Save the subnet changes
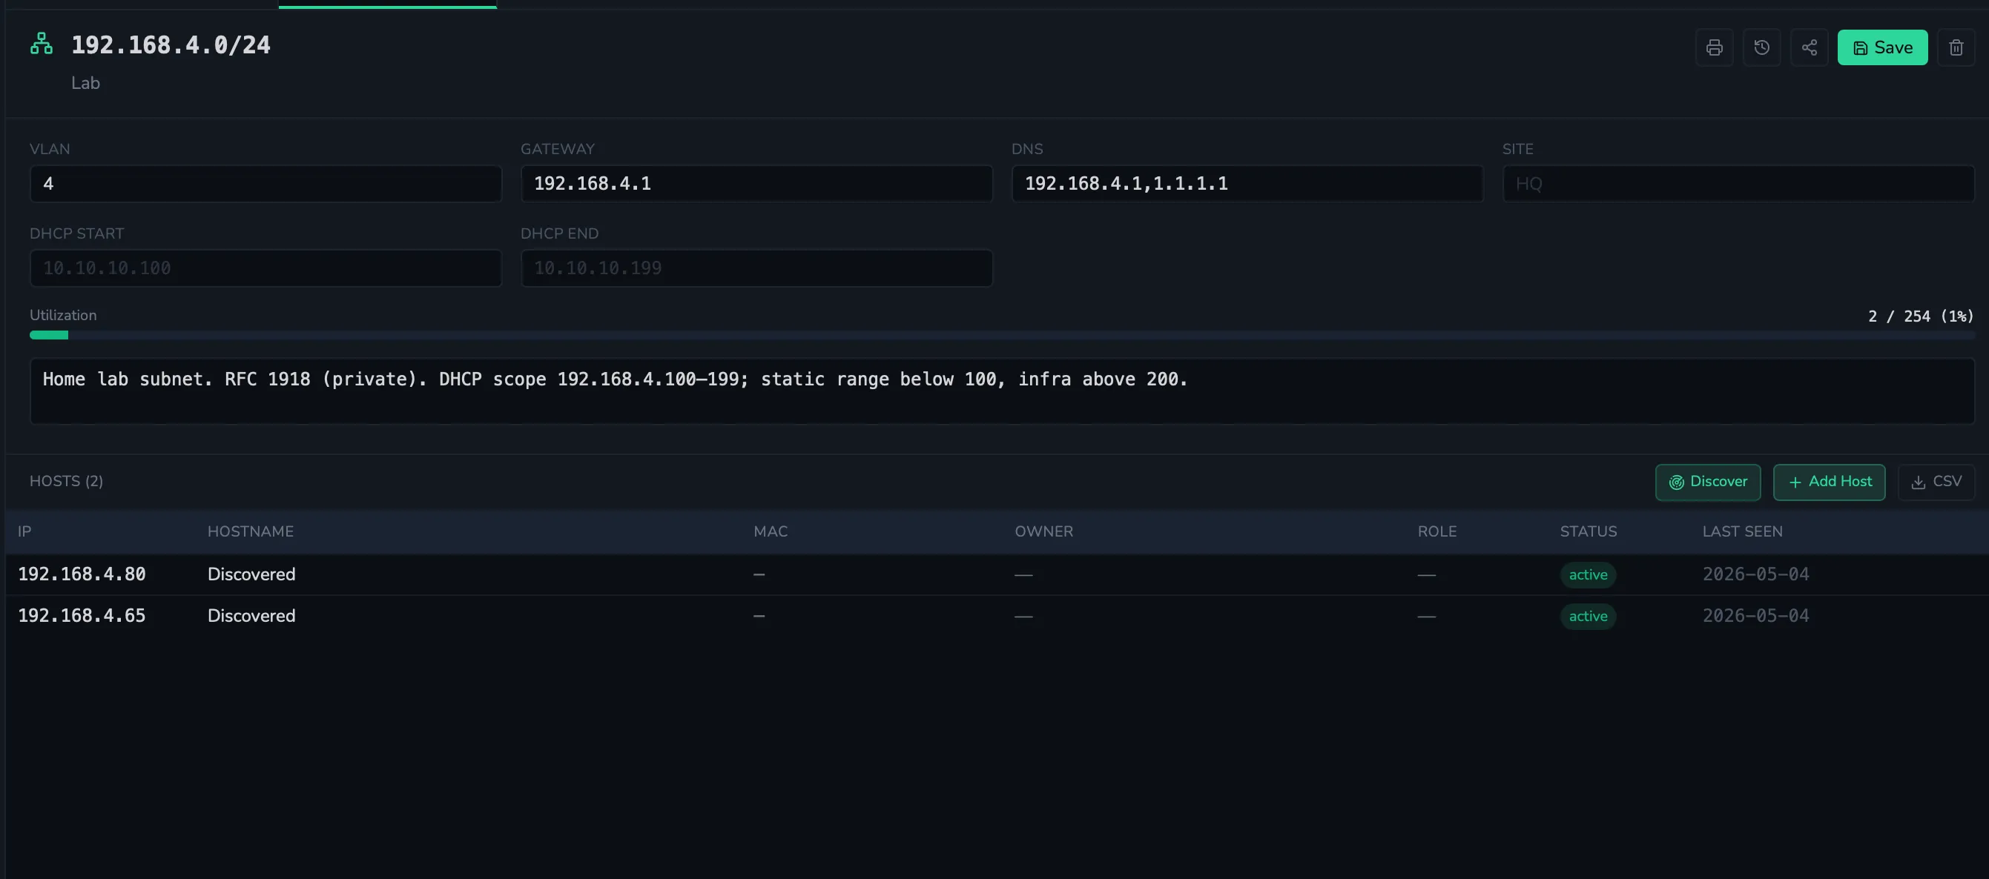 click(1881, 48)
